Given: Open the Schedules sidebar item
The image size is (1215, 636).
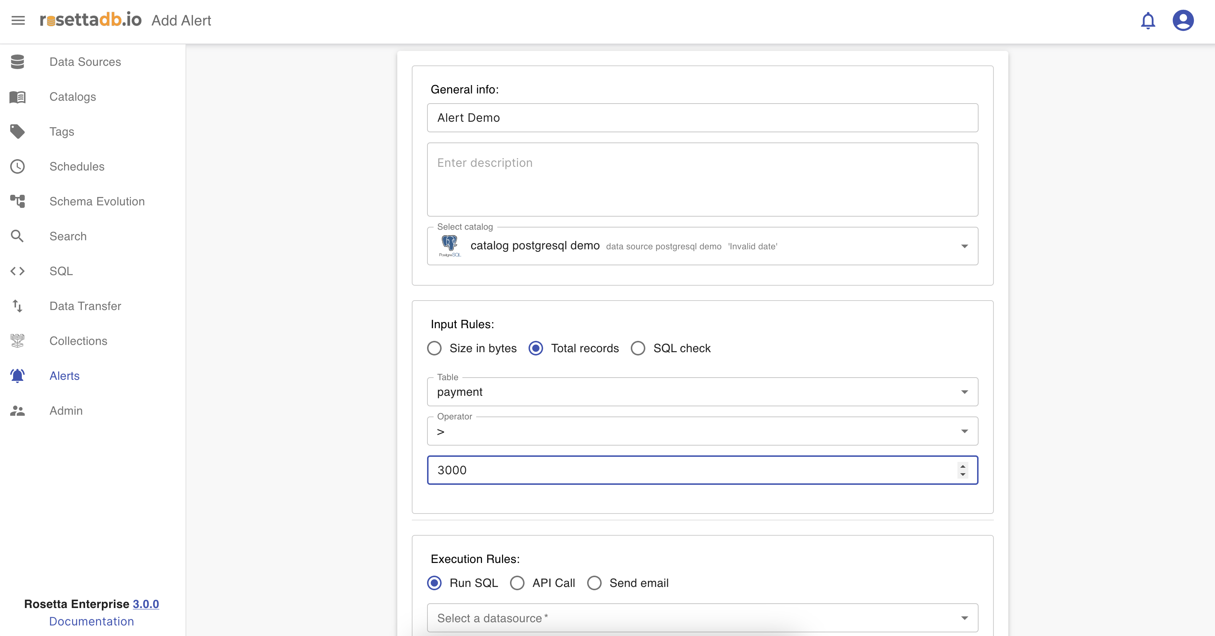Looking at the screenshot, I should (77, 166).
